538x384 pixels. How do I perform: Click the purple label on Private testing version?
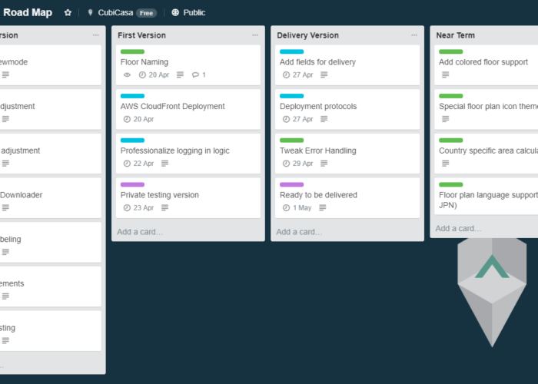[x=132, y=184]
